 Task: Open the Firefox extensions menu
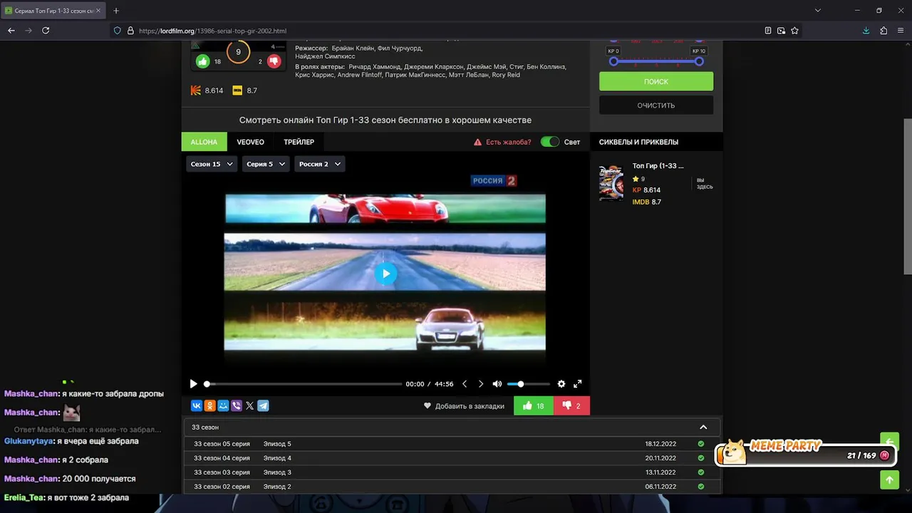(x=883, y=31)
